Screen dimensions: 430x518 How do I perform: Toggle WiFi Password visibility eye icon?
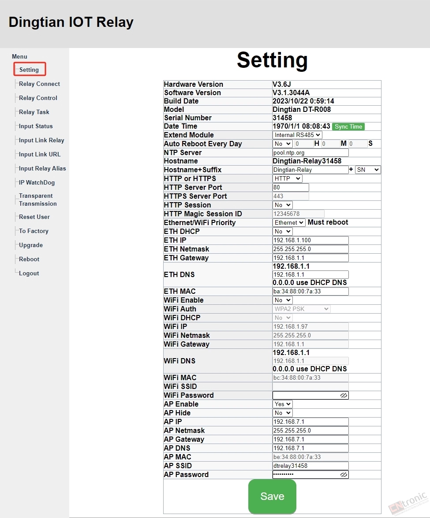pyautogui.click(x=344, y=396)
